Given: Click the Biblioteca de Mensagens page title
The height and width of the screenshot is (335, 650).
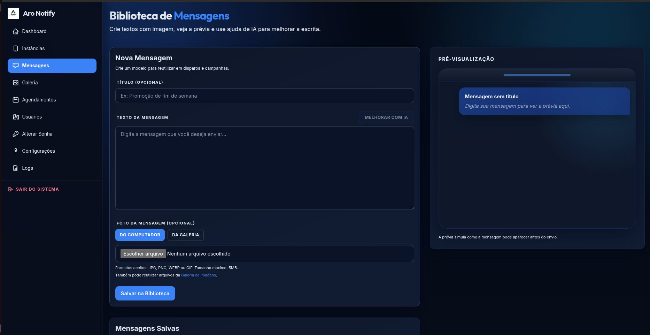Looking at the screenshot, I should click(x=169, y=16).
